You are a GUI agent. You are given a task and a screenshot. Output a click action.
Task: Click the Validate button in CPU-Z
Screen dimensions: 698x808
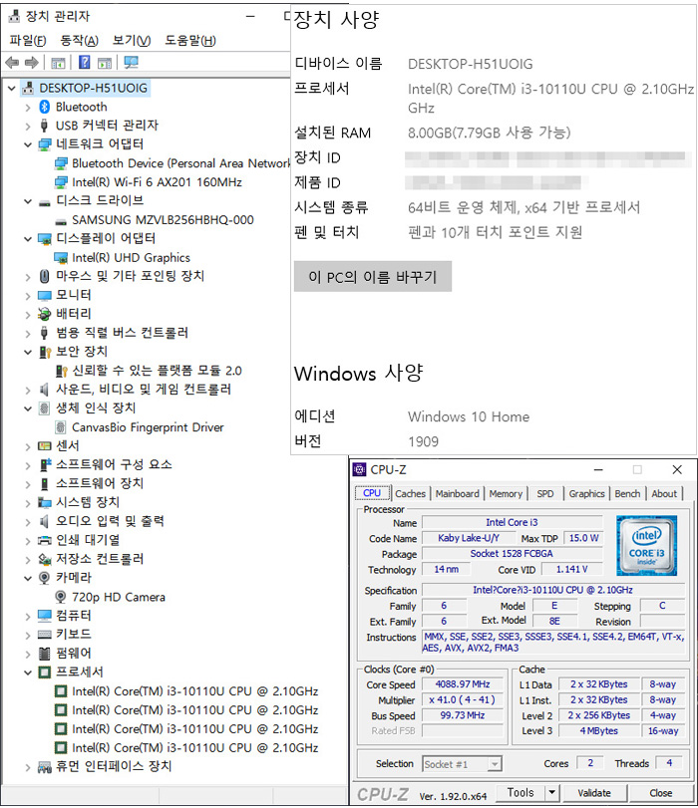tap(594, 792)
